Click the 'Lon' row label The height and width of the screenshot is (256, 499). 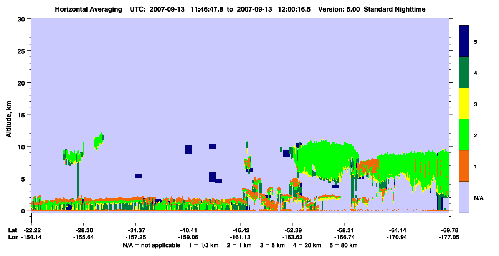[13, 237]
